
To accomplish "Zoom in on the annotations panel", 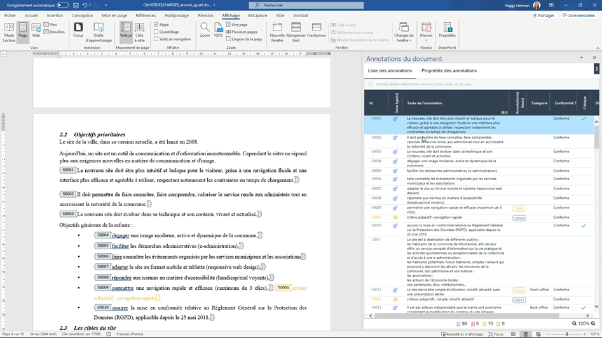I will coord(593,323).
